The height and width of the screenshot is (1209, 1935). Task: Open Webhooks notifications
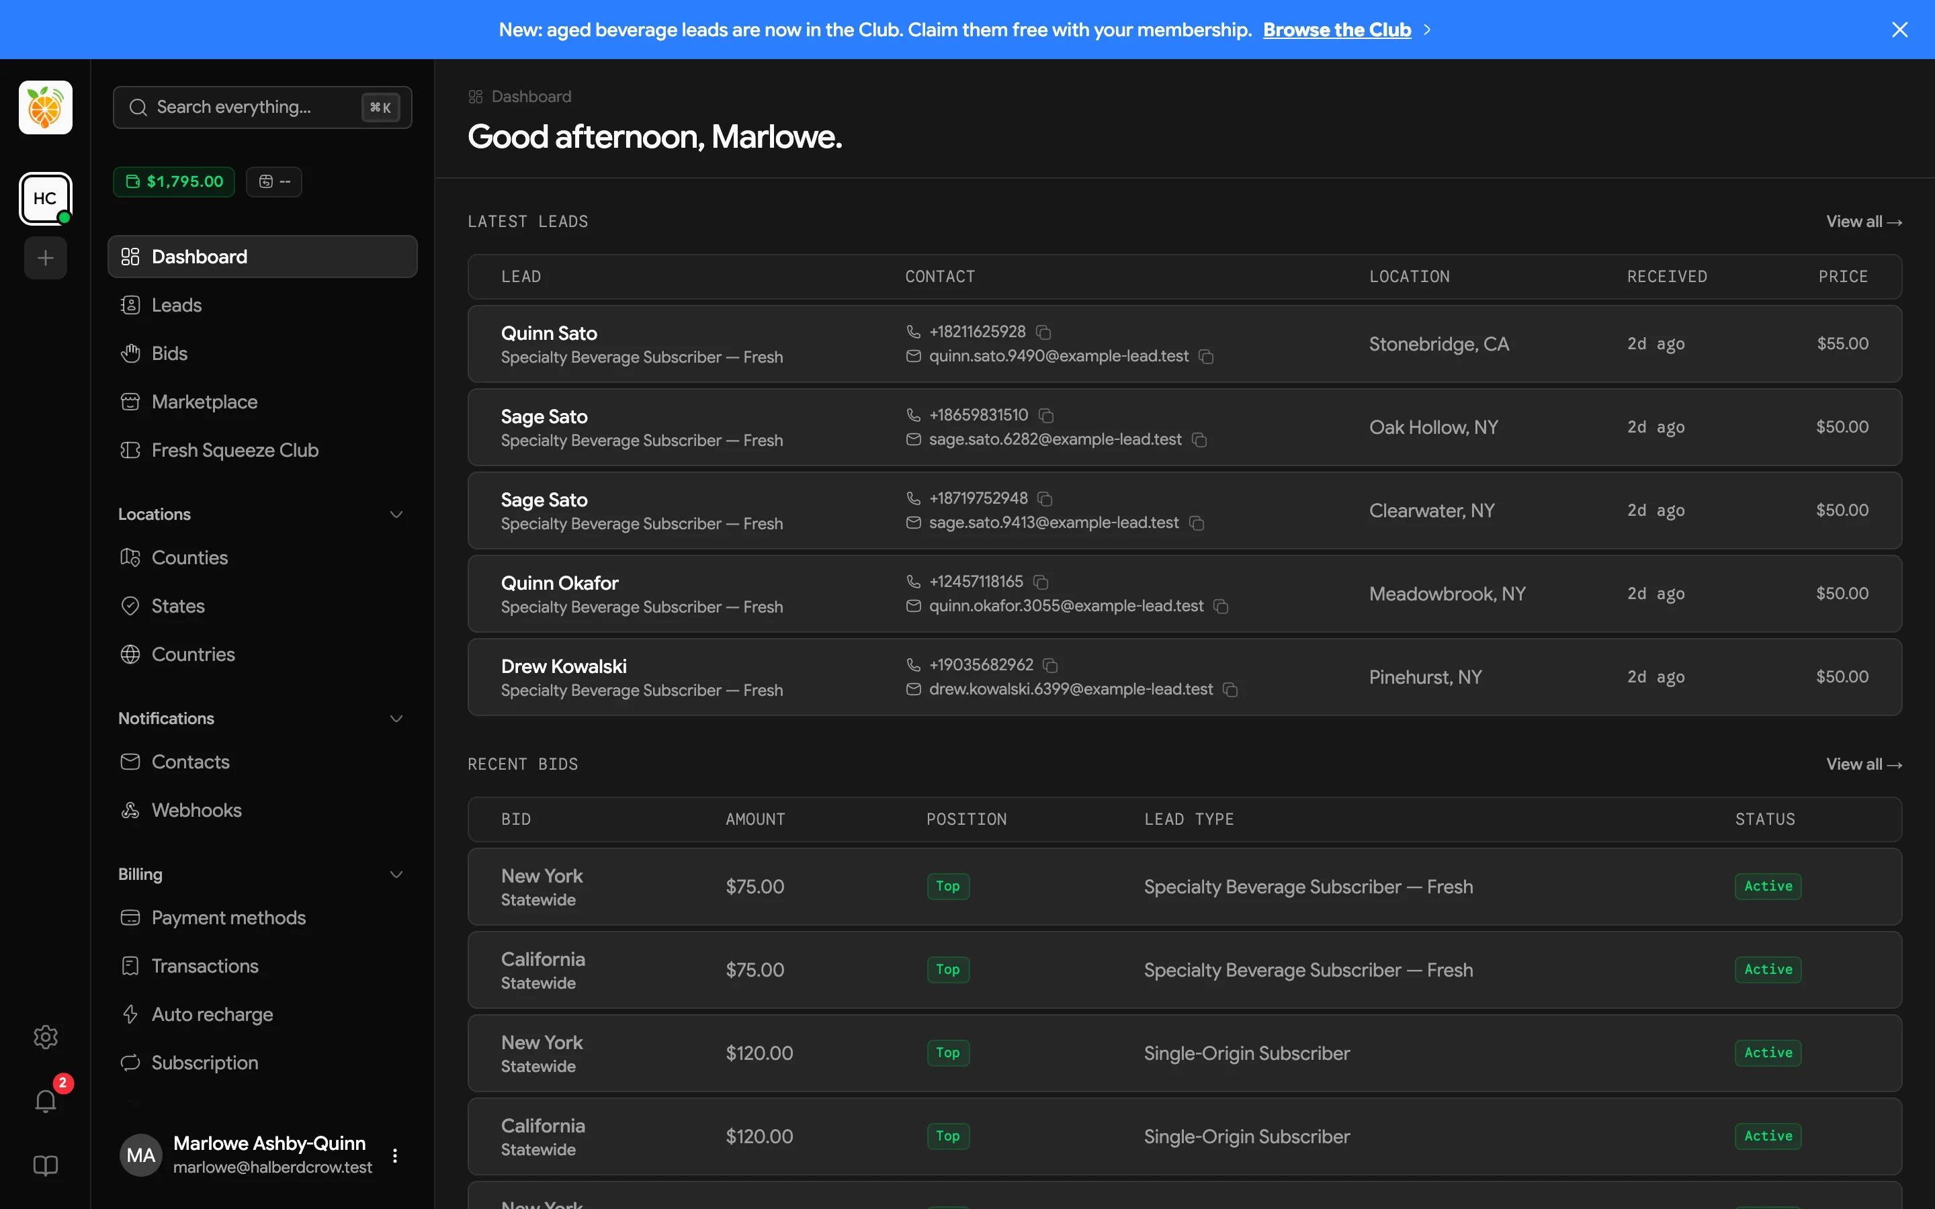pos(262,810)
